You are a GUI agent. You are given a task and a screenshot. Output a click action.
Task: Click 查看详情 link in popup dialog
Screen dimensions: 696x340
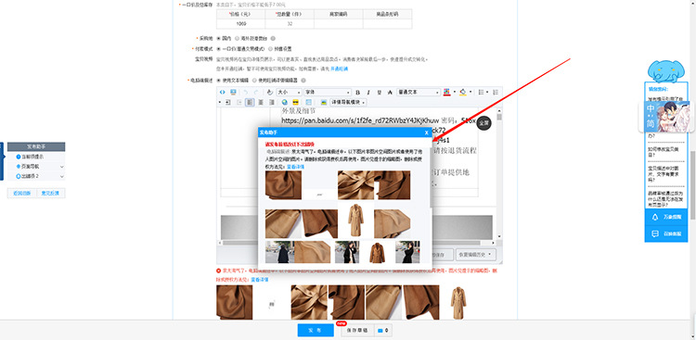[x=295, y=167]
